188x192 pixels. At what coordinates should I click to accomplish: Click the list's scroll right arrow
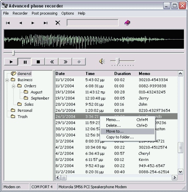tap(174, 177)
